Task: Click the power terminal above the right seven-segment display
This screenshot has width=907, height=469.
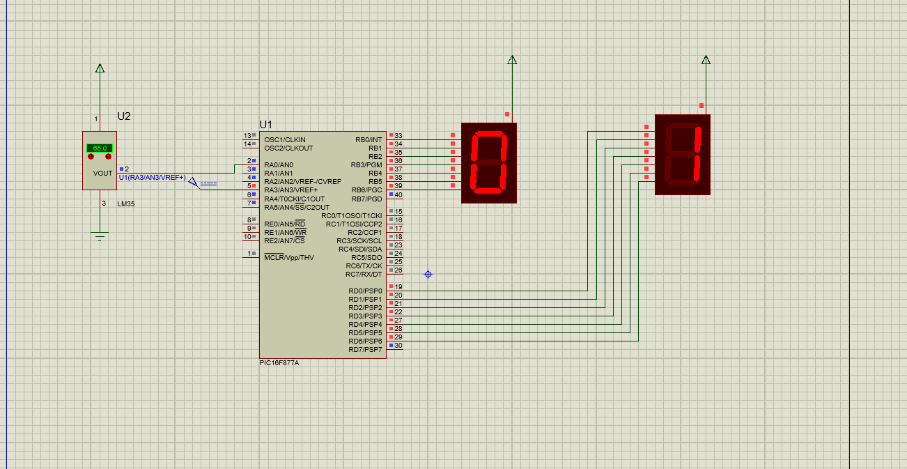Action: pos(706,61)
